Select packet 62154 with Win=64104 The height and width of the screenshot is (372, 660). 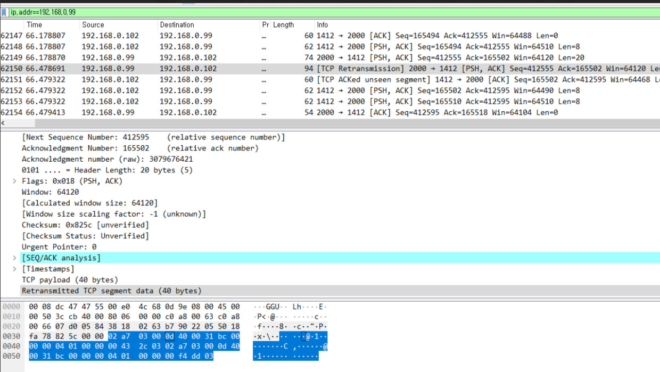pos(330,112)
